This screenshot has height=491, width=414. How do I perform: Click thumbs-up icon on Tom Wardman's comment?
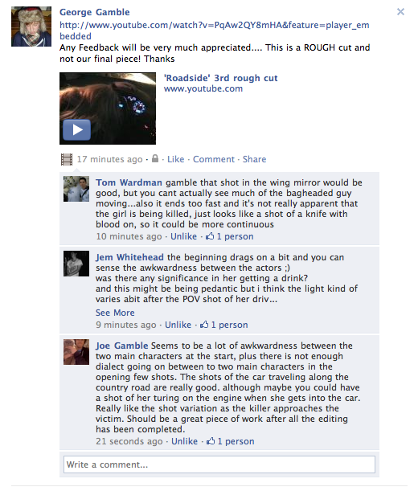tap(210, 236)
